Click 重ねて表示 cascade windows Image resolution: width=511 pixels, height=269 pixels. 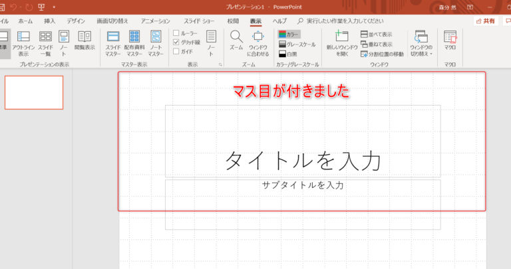[x=377, y=44]
